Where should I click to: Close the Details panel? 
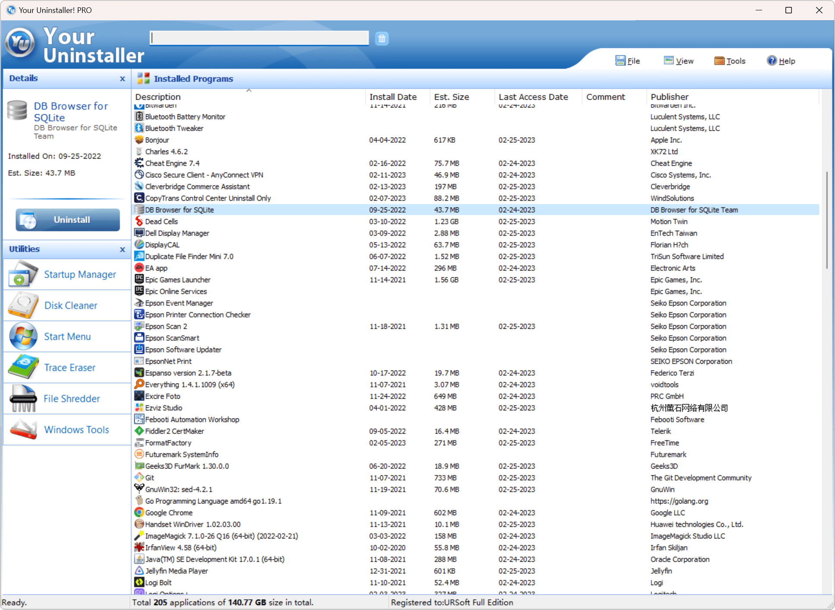pos(122,79)
